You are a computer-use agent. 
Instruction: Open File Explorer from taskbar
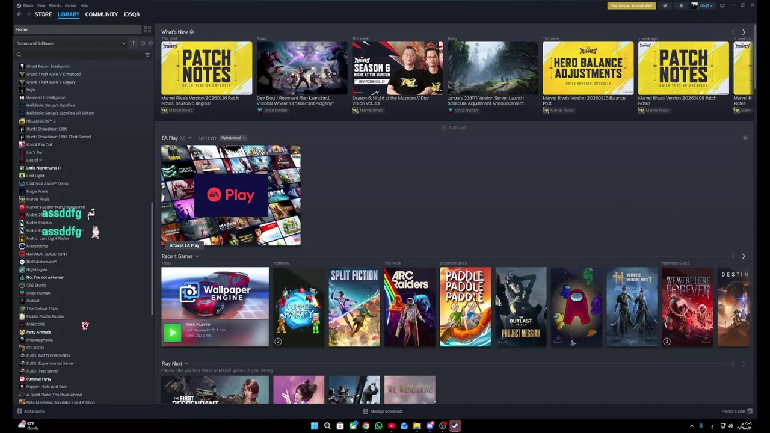coord(417,426)
